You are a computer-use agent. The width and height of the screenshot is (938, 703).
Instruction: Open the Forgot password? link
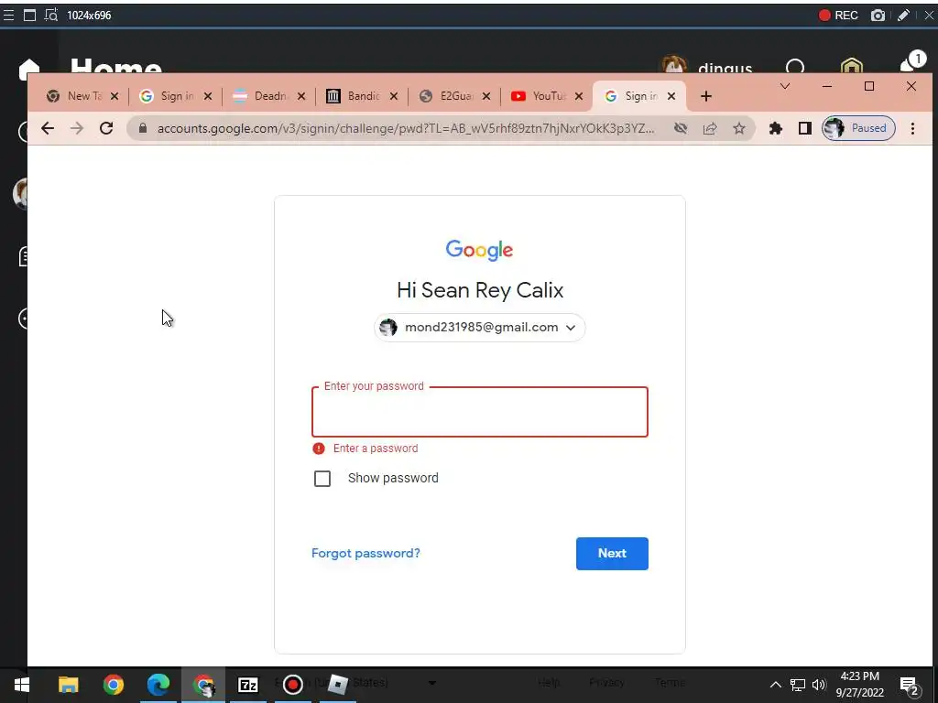point(365,554)
